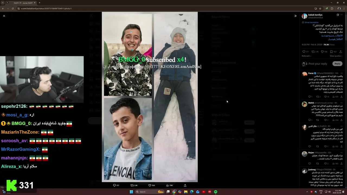Close the photo viewer with the X icon
This screenshot has height=195, width=347.
point(4,16)
